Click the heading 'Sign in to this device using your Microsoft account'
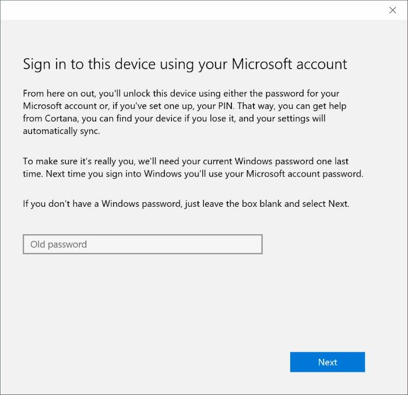Image resolution: width=408 pixels, height=395 pixels. (x=185, y=64)
